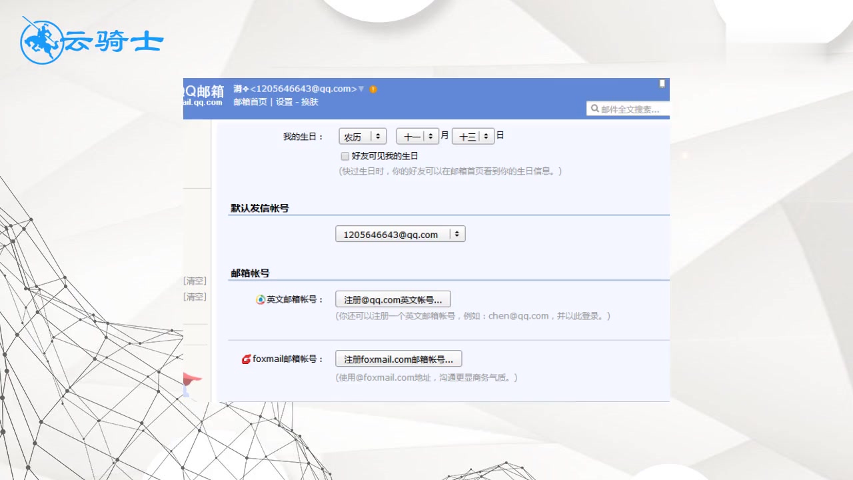Click the 默认发信帐号 section heading

(260, 208)
